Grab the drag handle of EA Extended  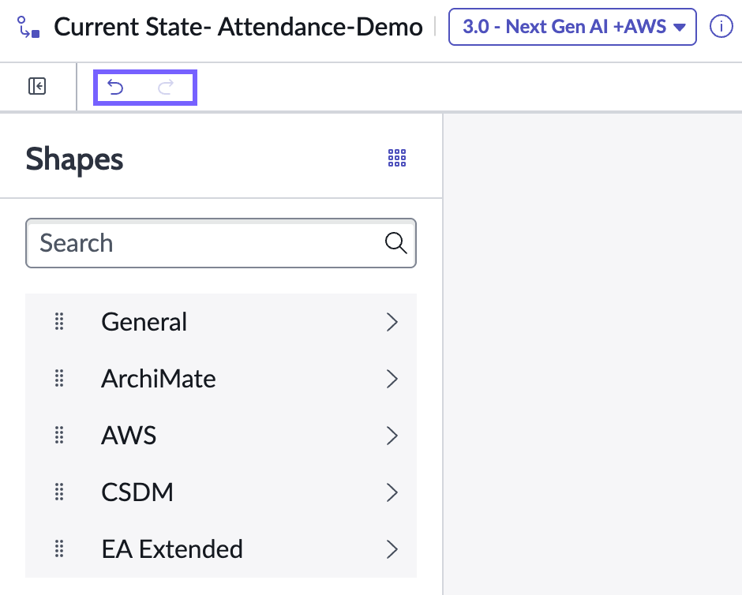tap(59, 548)
